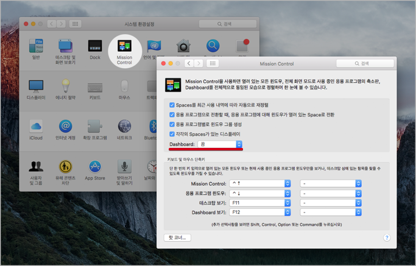Open the security house icon

pos(183,46)
